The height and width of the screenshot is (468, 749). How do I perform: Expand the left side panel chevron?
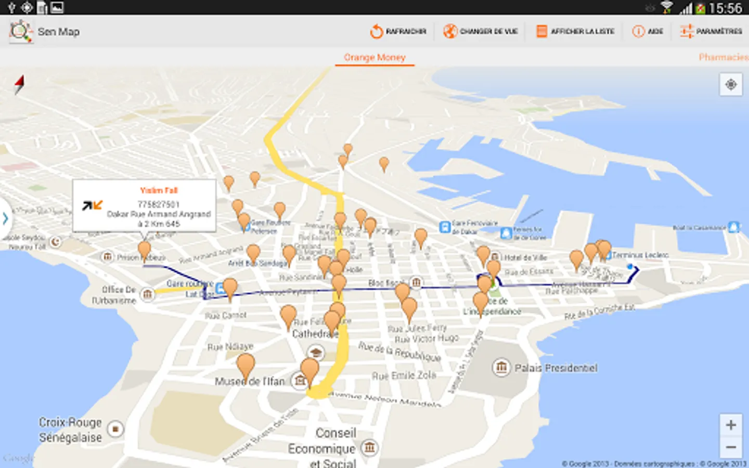pos(5,218)
